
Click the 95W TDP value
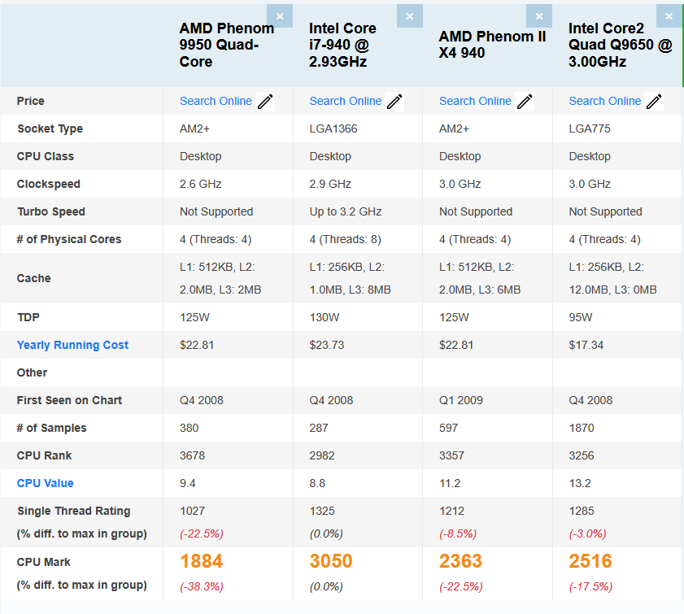[581, 317]
